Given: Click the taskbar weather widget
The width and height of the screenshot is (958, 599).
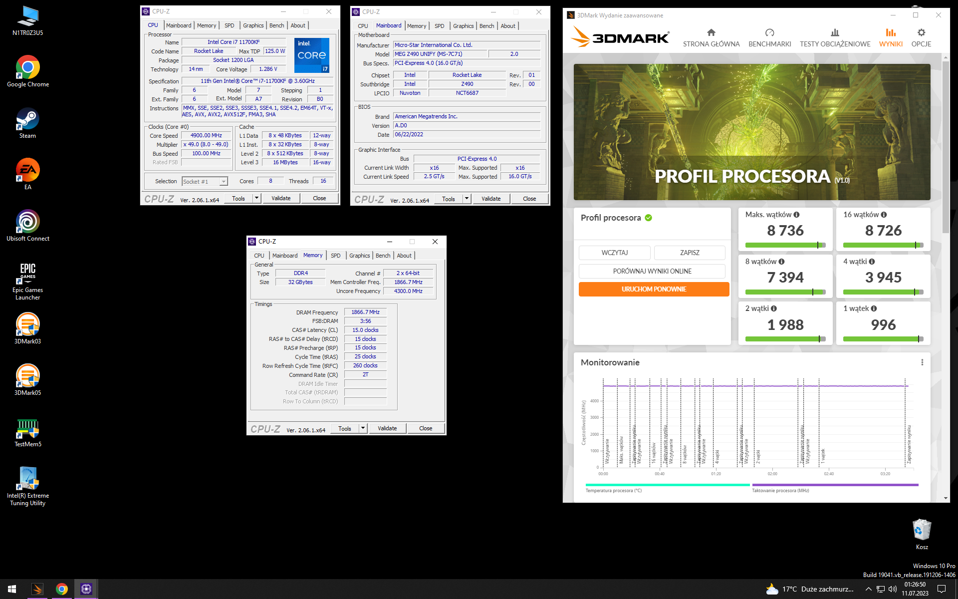Looking at the screenshot, I should click(809, 589).
